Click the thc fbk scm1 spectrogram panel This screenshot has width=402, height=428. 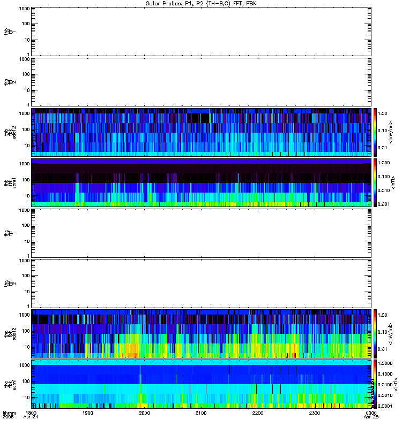pos(201,384)
